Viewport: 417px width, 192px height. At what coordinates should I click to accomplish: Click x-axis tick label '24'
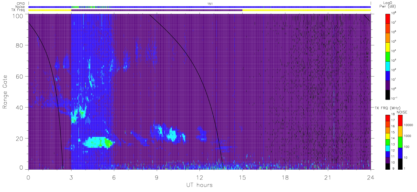click(370, 177)
